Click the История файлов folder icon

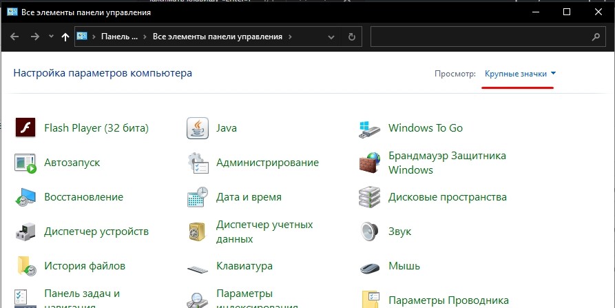click(x=26, y=266)
